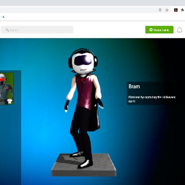Click the share page icon in address bar
This screenshot has height=185, width=185.
pos(160,10)
